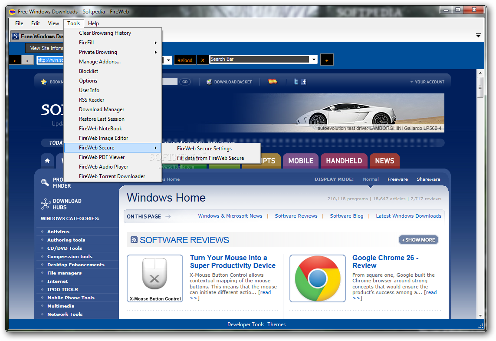
Task: Open RSS Reader from Tools menu
Action: pyautogui.click(x=113, y=100)
